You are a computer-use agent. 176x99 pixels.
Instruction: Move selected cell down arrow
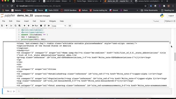click(x=29, y=26)
